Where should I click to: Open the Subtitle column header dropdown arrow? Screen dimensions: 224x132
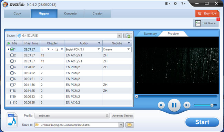[x=129, y=43]
